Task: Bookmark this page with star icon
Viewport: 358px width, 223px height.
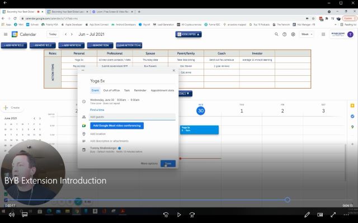Action: tap(313, 18)
